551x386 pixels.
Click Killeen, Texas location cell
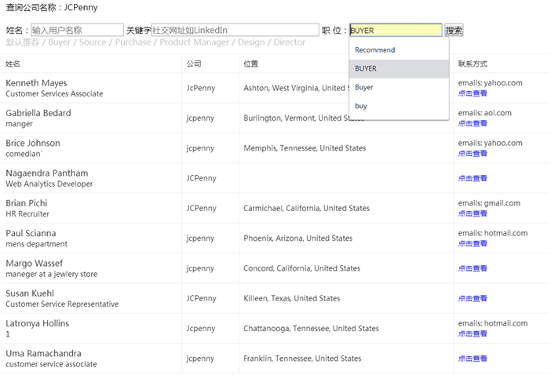coord(292,298)
